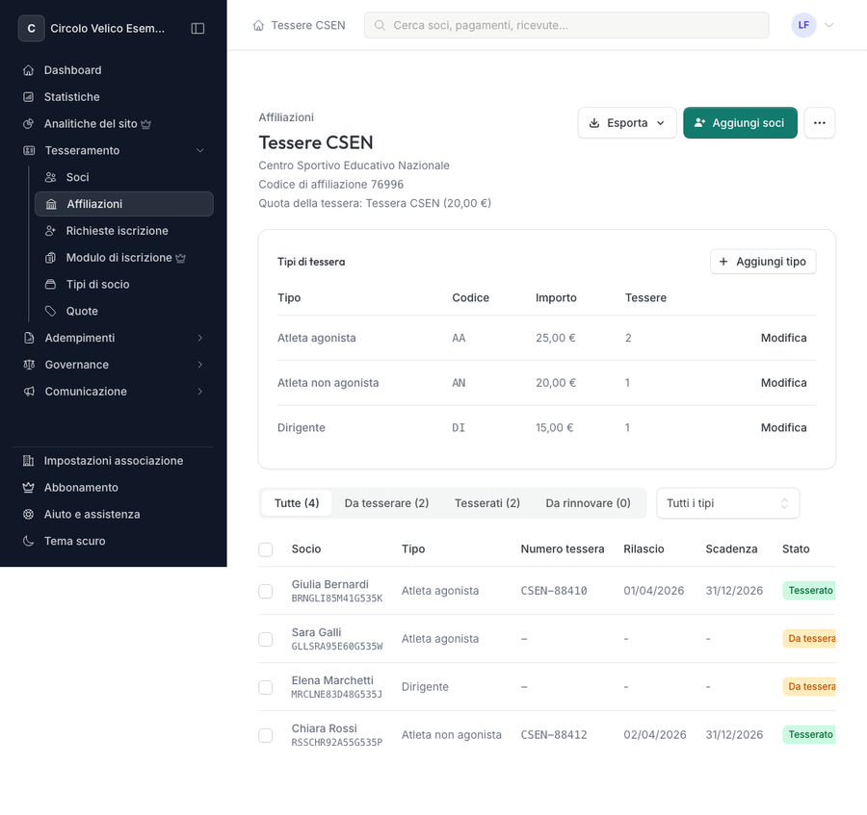The image size is (867, 815).
Task: Click the breadcrumb home icon
Action: click(x=258, y=25)
